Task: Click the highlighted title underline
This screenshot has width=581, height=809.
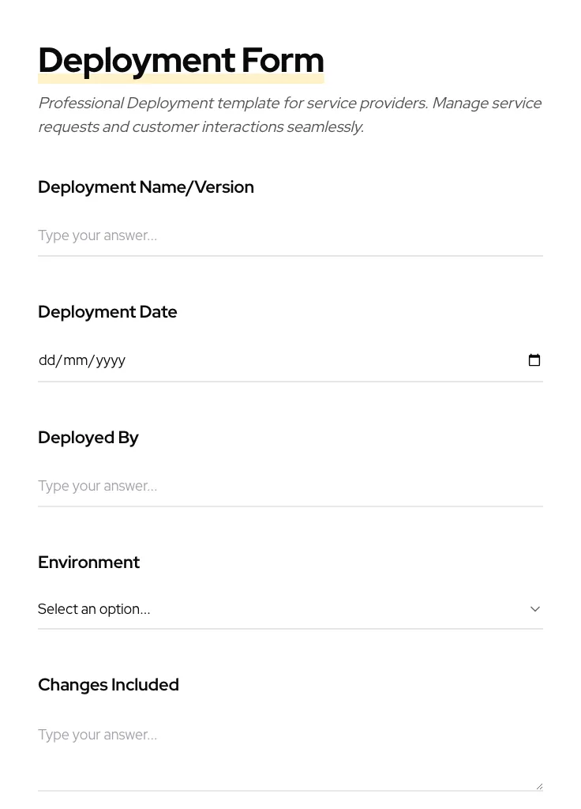Action: point(181,78)
